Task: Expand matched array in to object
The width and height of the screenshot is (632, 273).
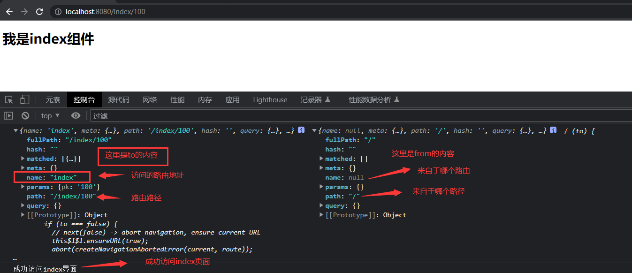Action: tap(23, 159)
